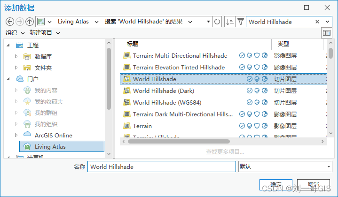Click the layer icon for World Hillshade (WGS84)

point(127,102)
